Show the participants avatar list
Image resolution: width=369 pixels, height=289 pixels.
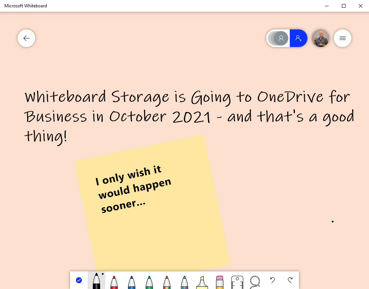pos(278,38)
